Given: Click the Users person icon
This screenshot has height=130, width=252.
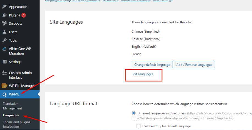Looking at the screenshot, I should click(x=4, y=32).
